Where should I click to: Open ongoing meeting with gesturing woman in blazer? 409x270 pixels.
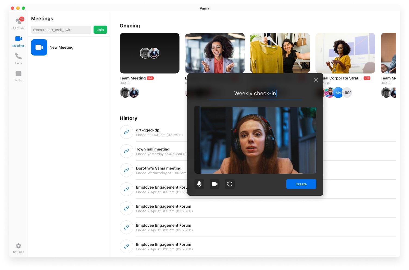(215, 53)
